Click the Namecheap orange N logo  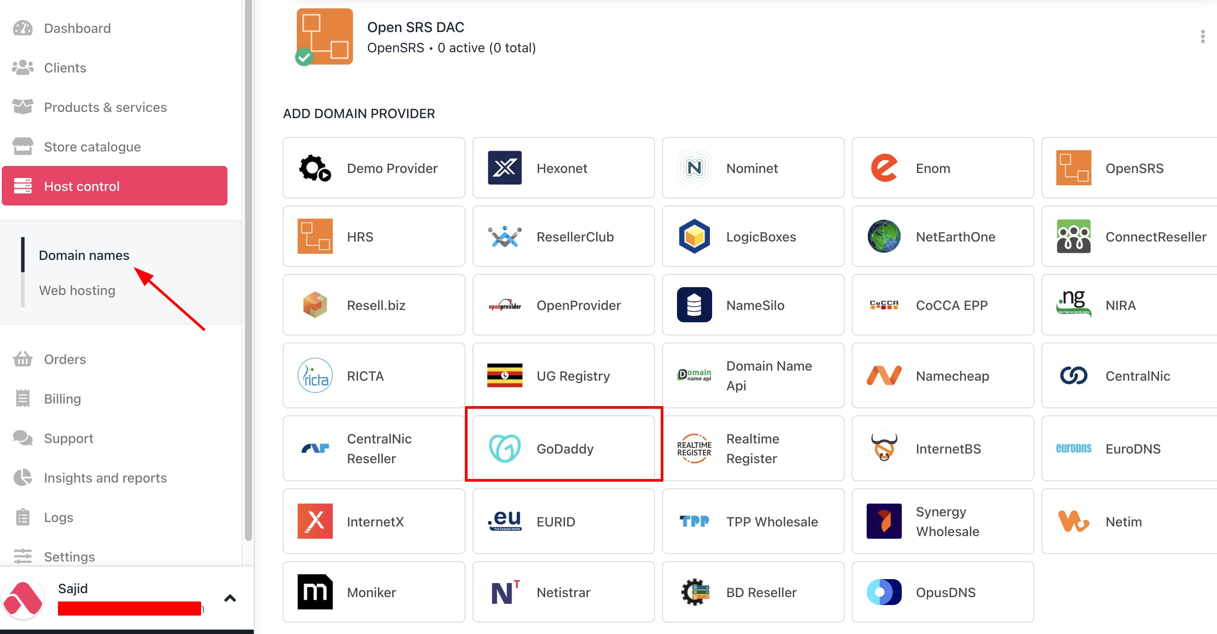click(884, 375)
